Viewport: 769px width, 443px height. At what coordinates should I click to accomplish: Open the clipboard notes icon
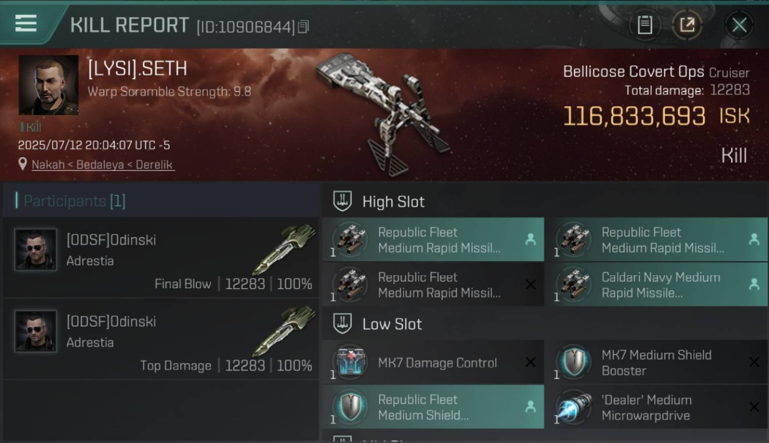[x=644, y=25]
